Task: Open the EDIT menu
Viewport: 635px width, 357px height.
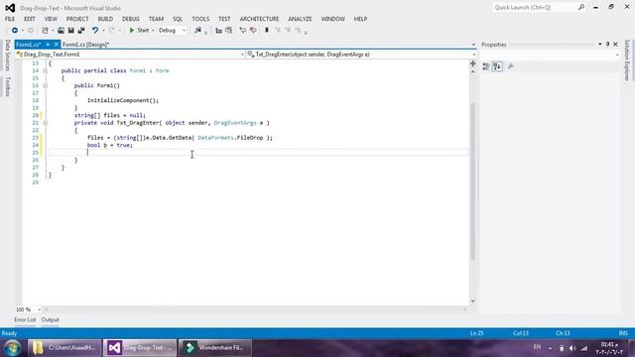Action: [x=30, y=19]
